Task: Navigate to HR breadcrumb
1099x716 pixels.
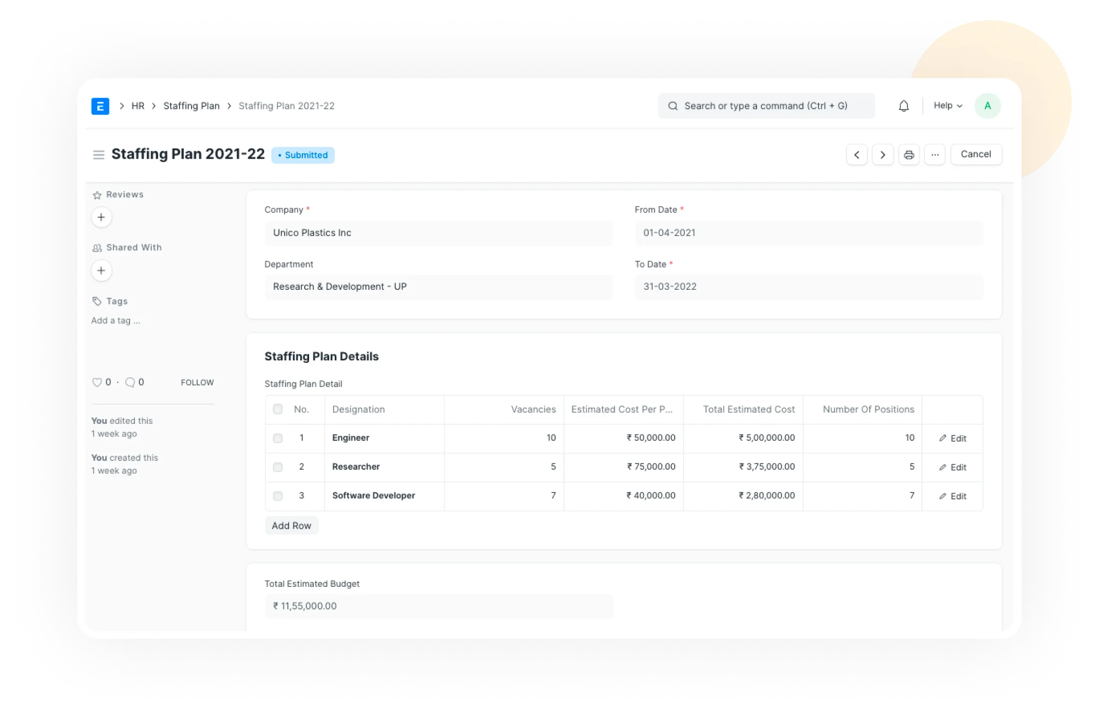Action: click(x=138, y=106)
